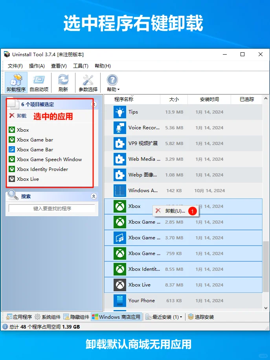Click the 卸载 link in sidebar

[22, 116]
